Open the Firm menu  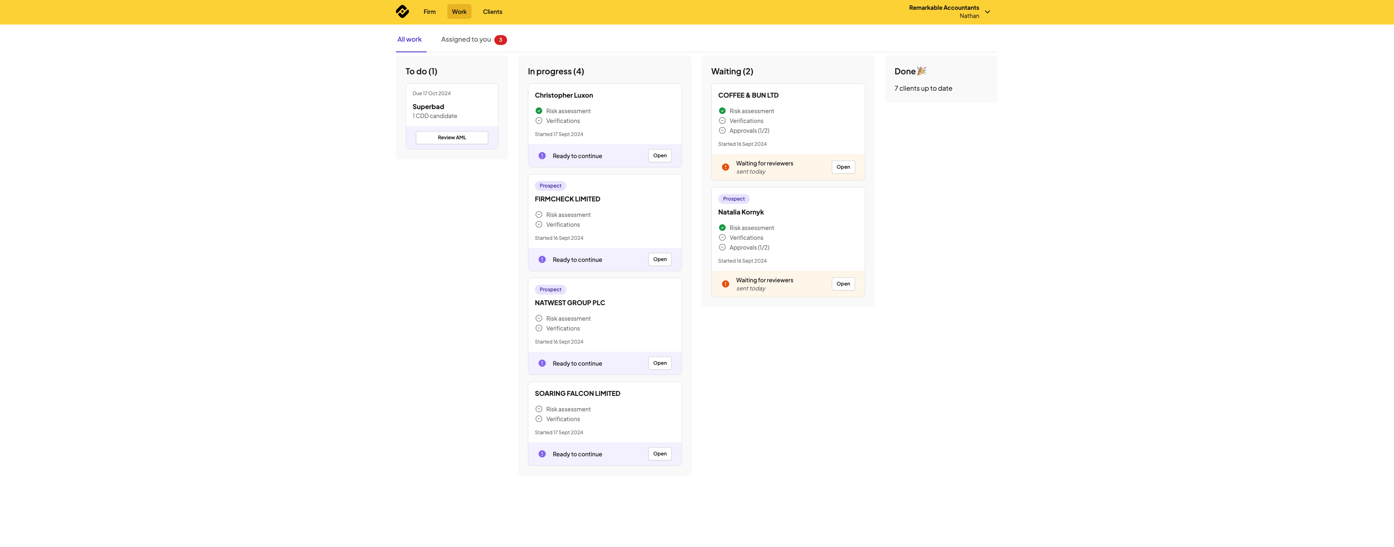coord(429,12)
